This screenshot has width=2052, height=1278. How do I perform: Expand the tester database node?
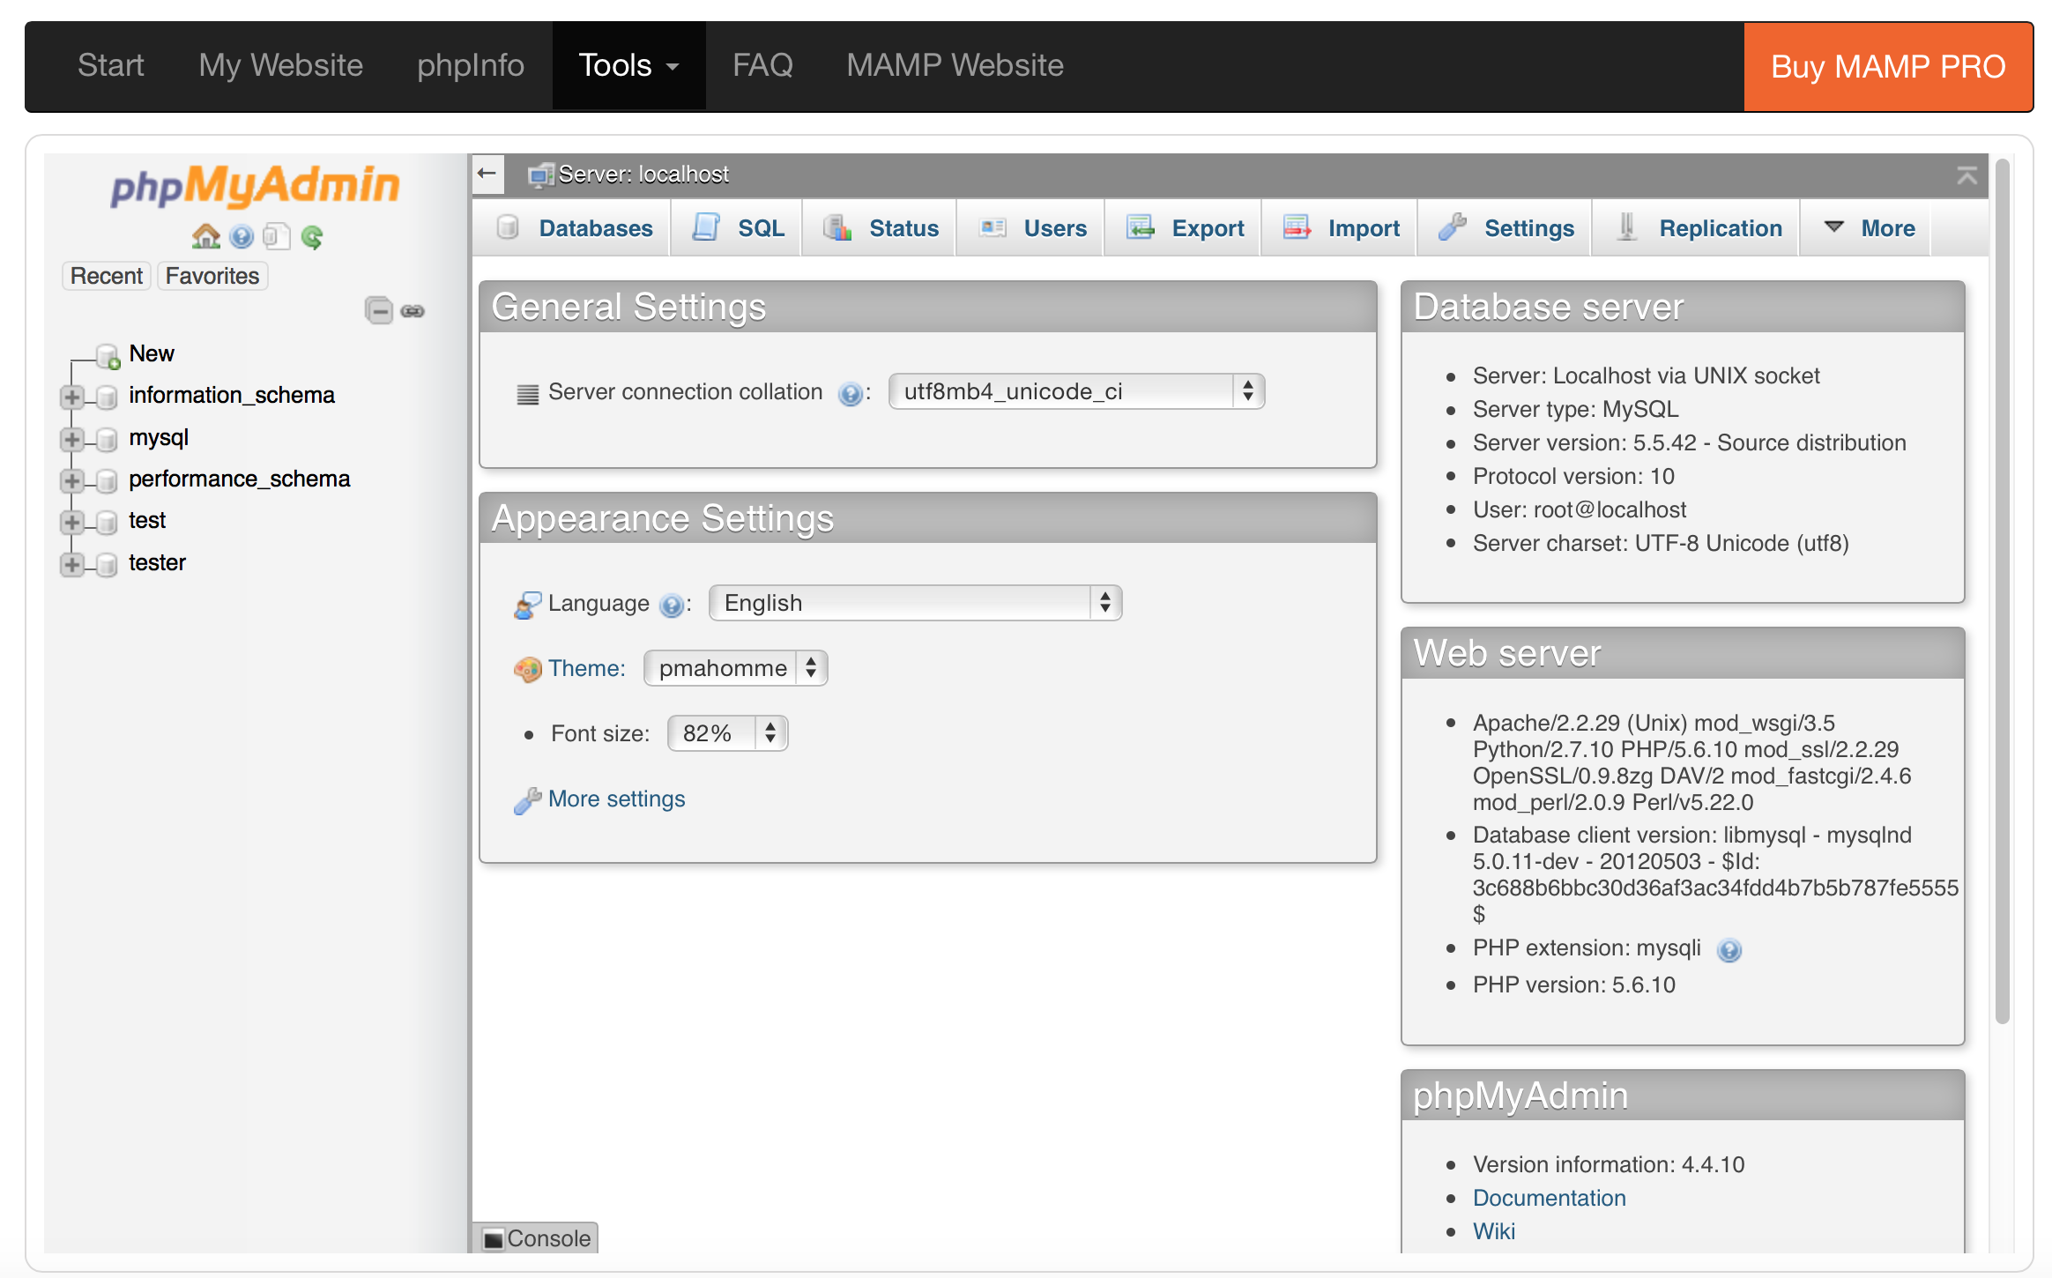72,564
